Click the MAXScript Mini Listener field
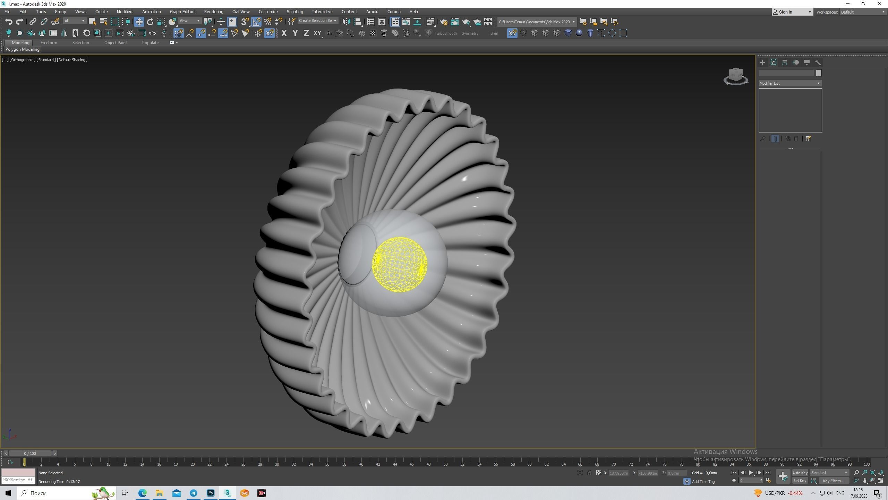 (x=18, y=480)
